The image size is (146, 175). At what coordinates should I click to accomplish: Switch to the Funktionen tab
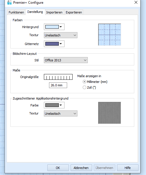pos(16,12)
